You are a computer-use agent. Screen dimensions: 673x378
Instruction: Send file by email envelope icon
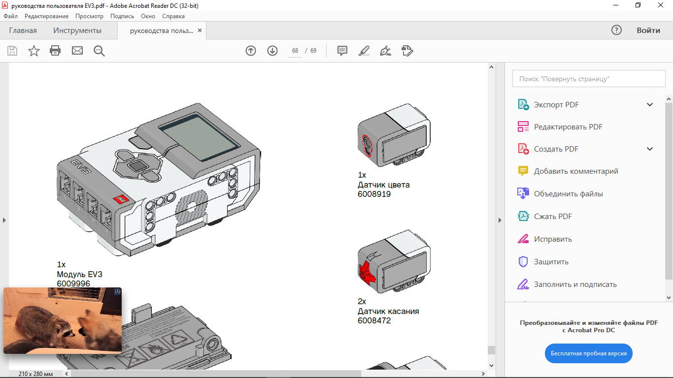pyautogui.click(x=77, y=51)
